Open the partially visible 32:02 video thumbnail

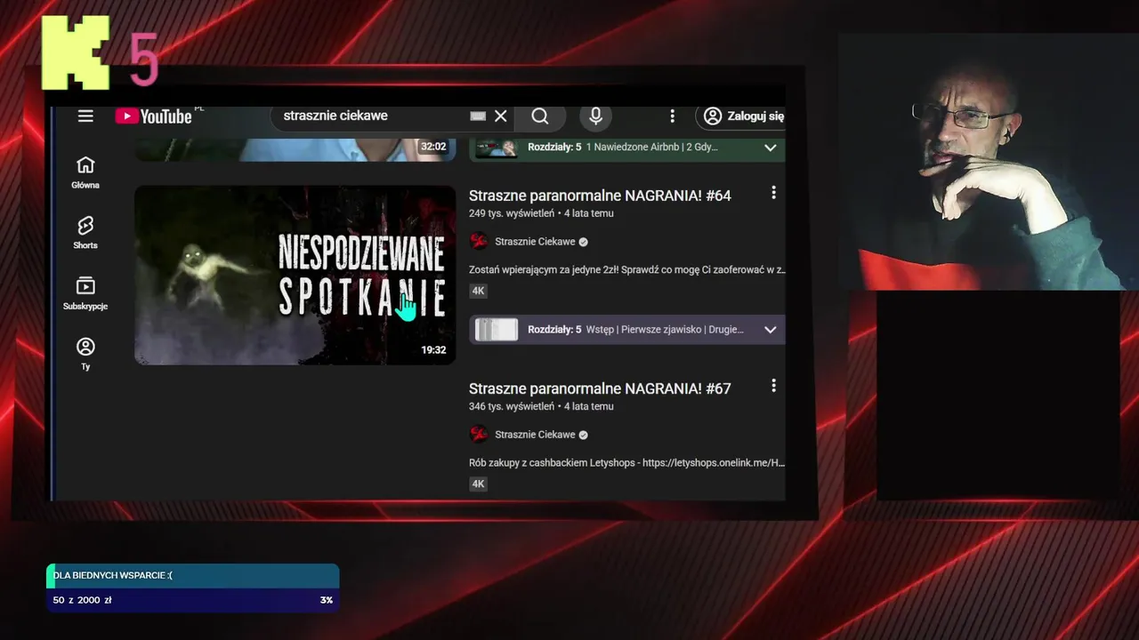[x=295, y=149]
